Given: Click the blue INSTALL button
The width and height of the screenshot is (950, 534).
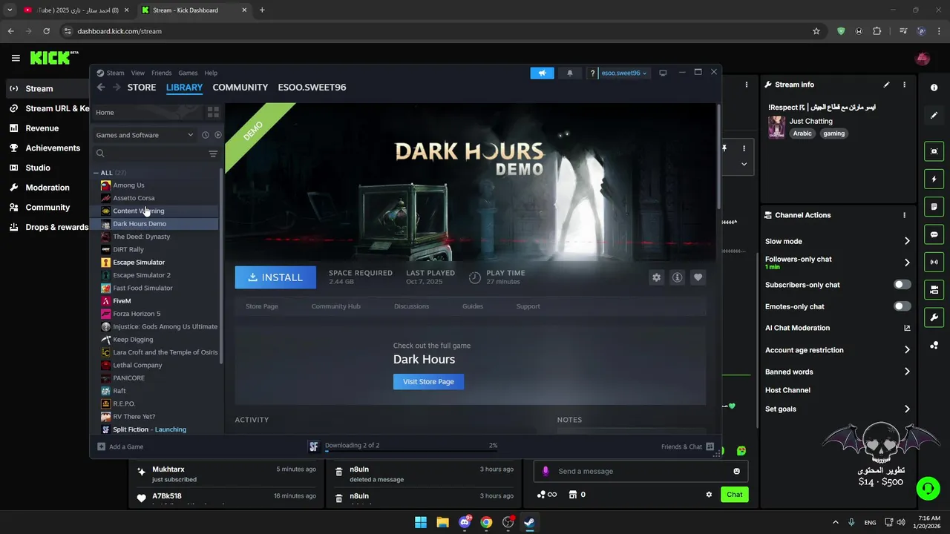Looking at the screenshot, I should [275, 277].
